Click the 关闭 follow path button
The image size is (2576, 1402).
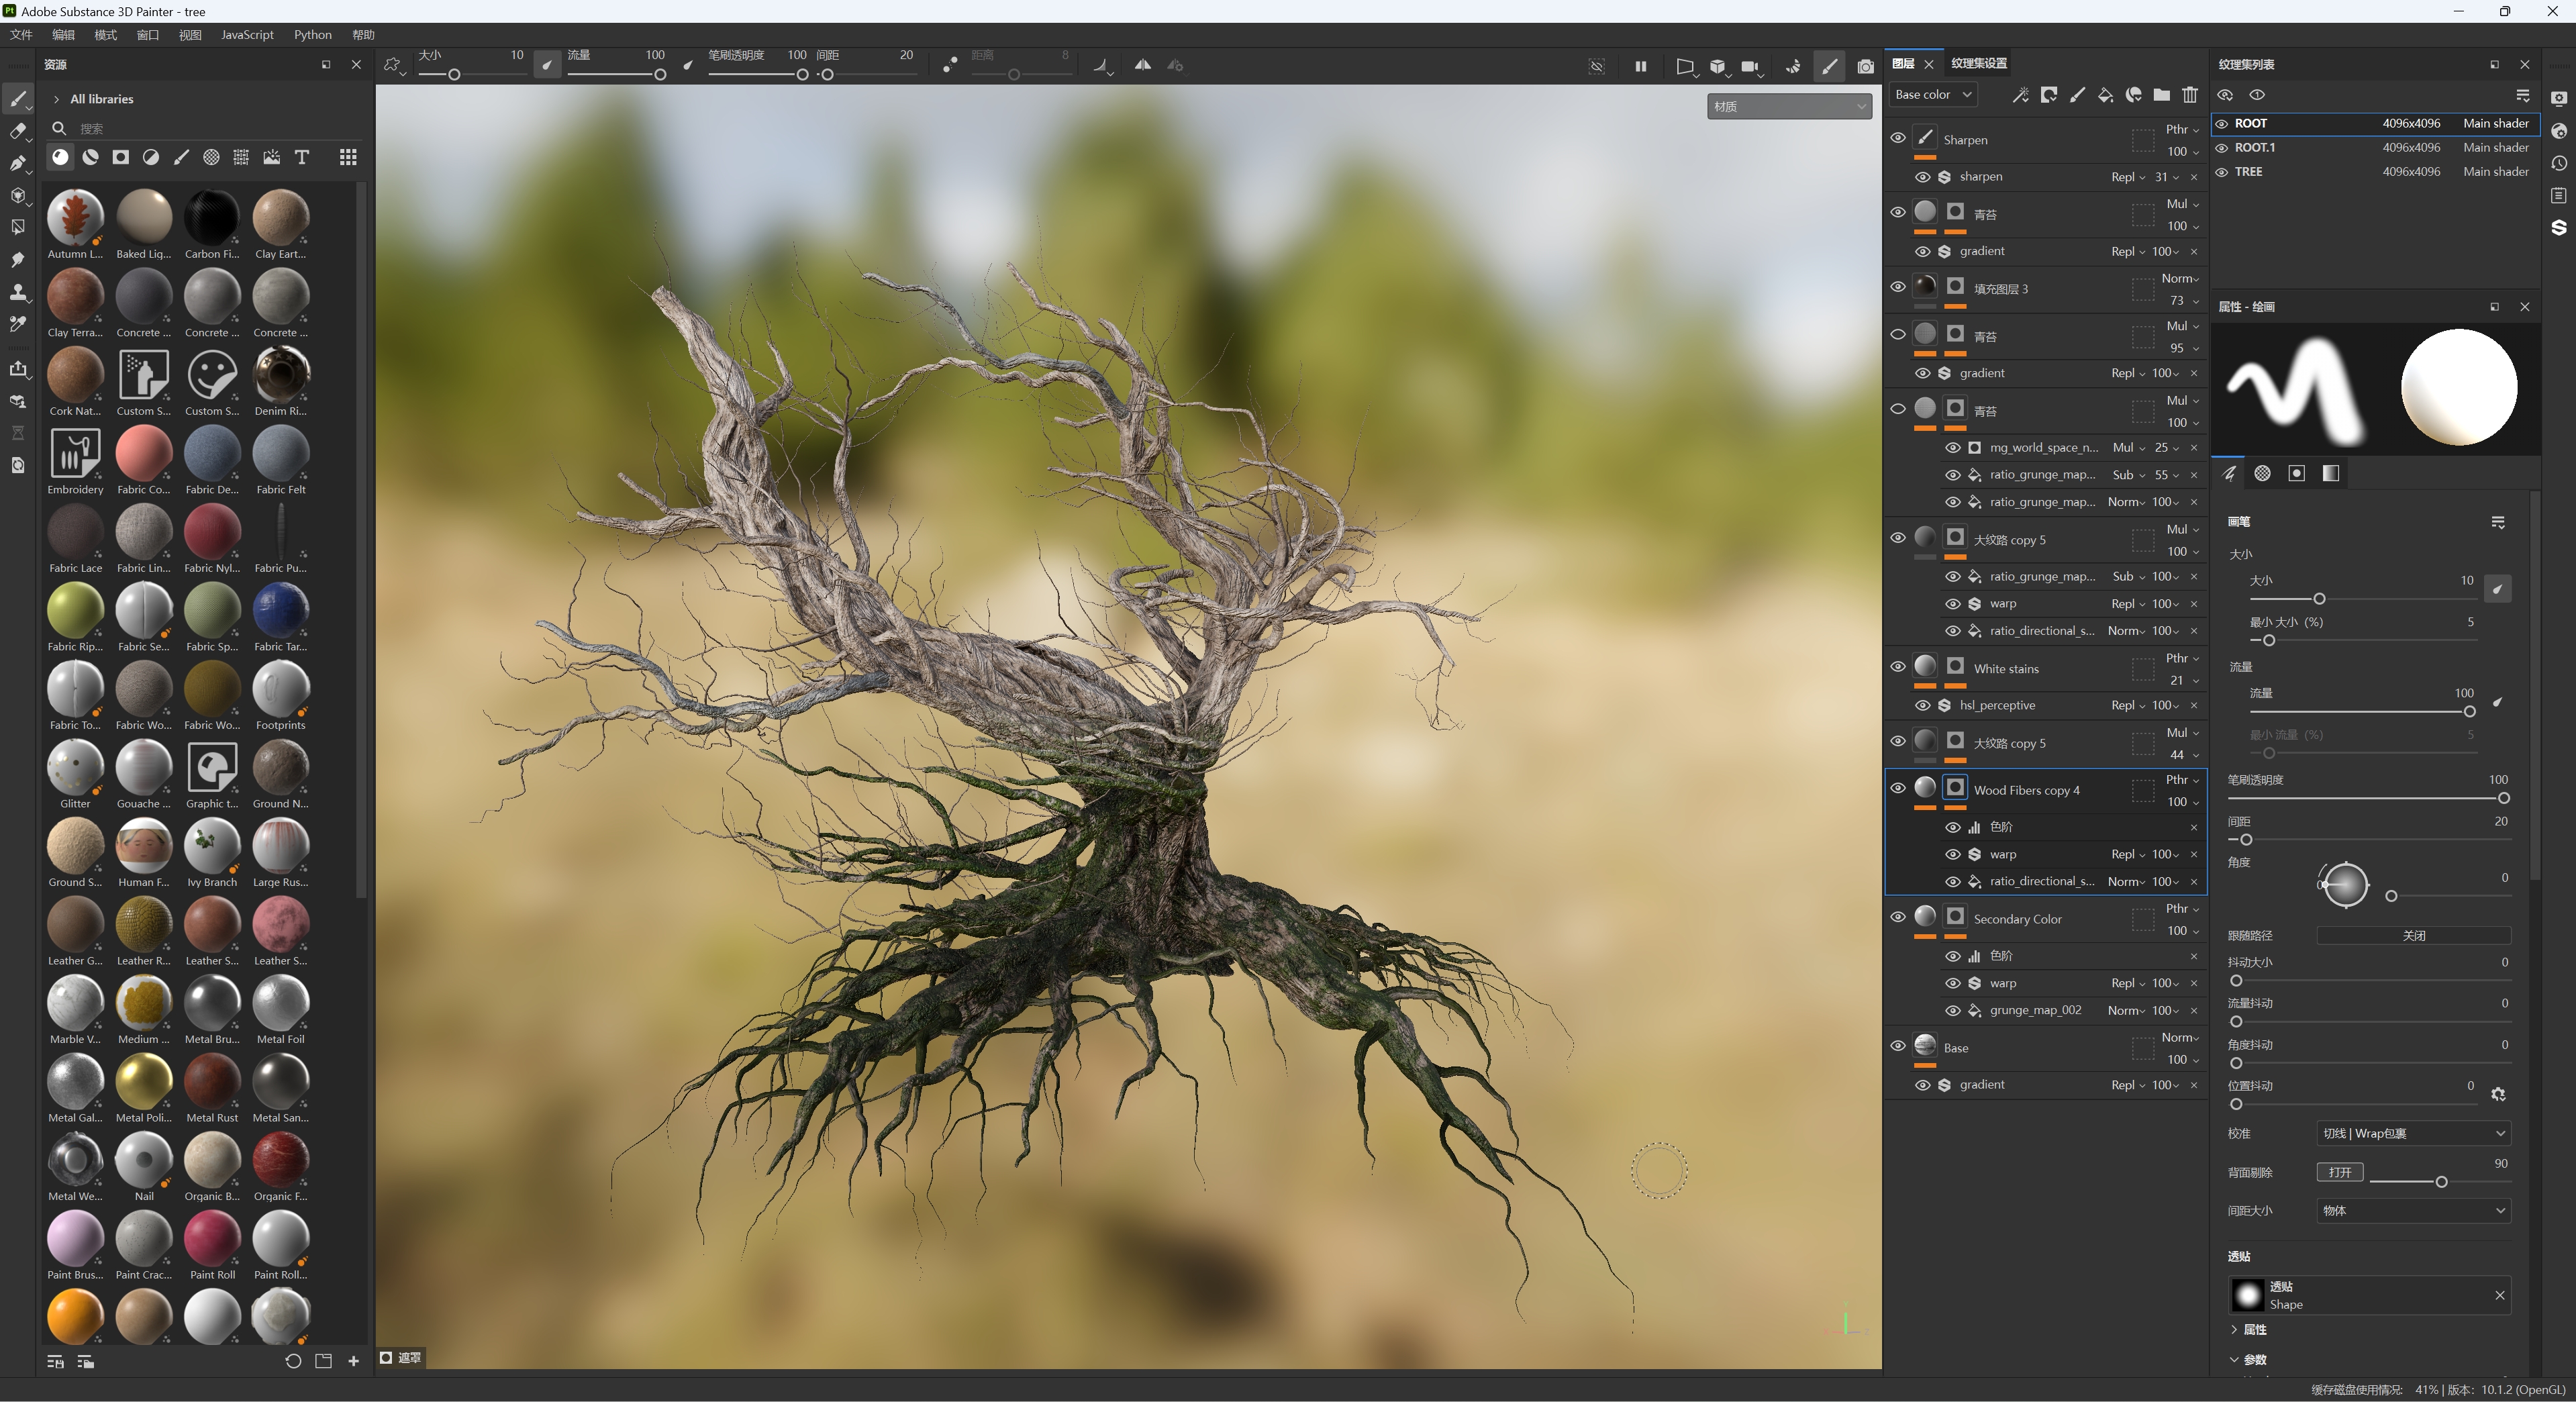[2413, 935]
